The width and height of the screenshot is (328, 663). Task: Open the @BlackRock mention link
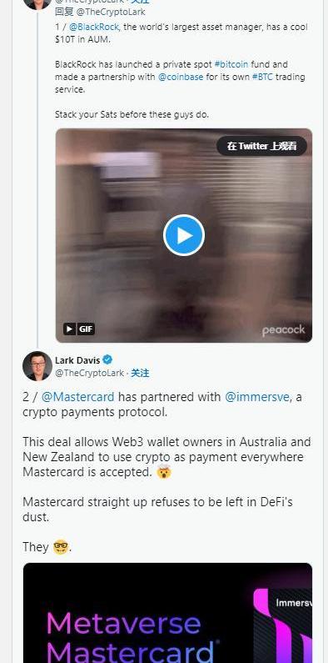[94, 27]
